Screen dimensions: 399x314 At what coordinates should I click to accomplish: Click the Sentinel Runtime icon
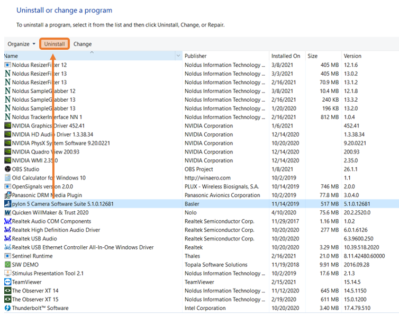pos(7,256)
